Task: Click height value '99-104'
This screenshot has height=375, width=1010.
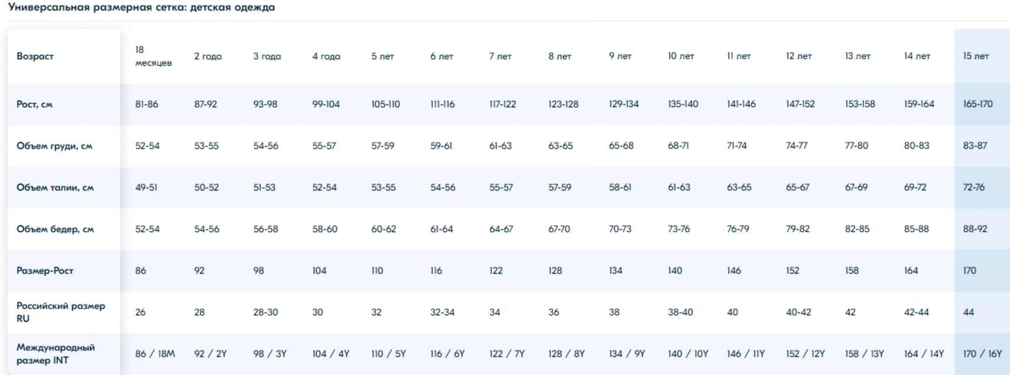Action: (x=326, y=104)
